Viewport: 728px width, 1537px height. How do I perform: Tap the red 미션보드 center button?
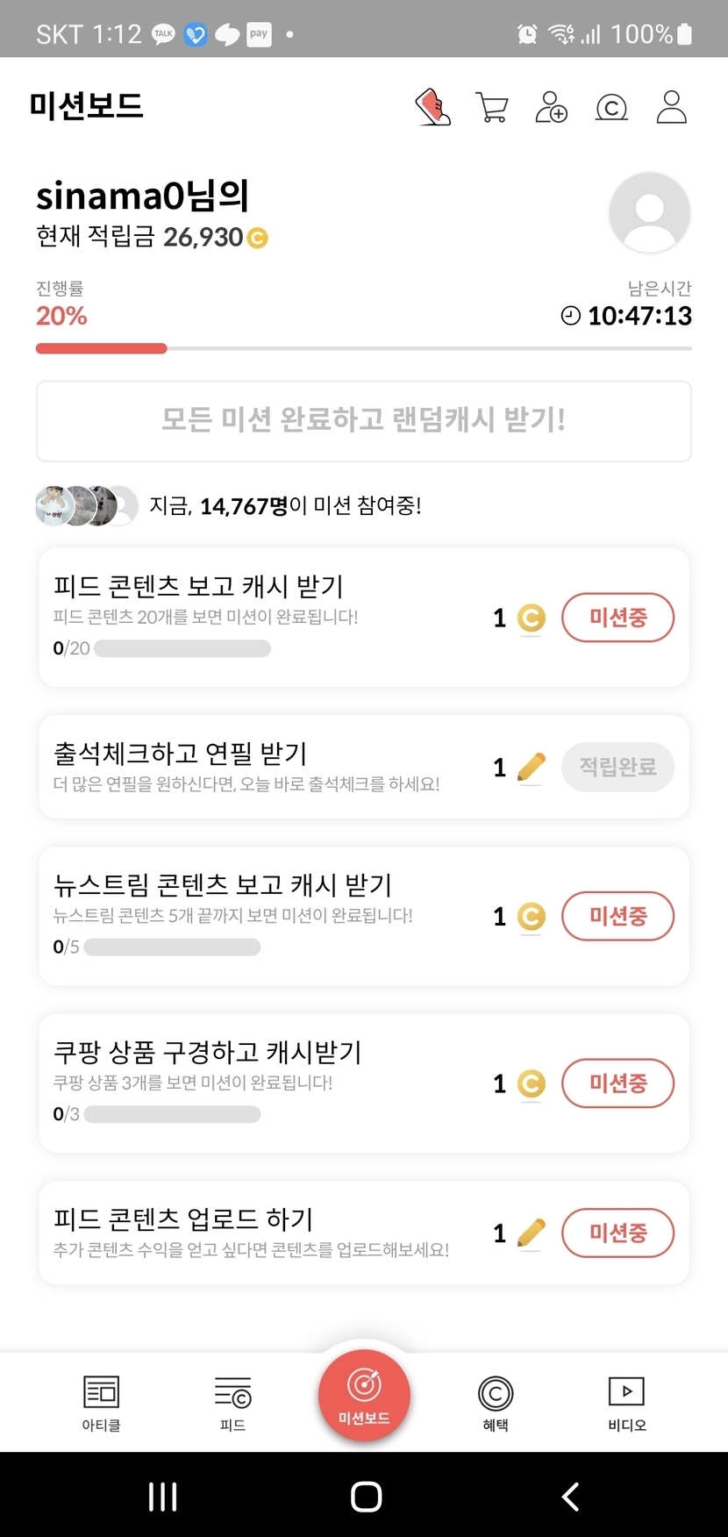[x=364, y=1395]
